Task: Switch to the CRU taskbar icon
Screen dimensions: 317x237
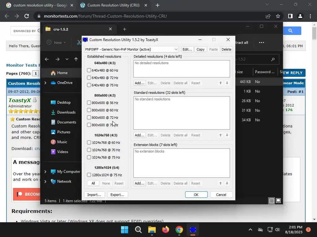Action: (193, 230)
